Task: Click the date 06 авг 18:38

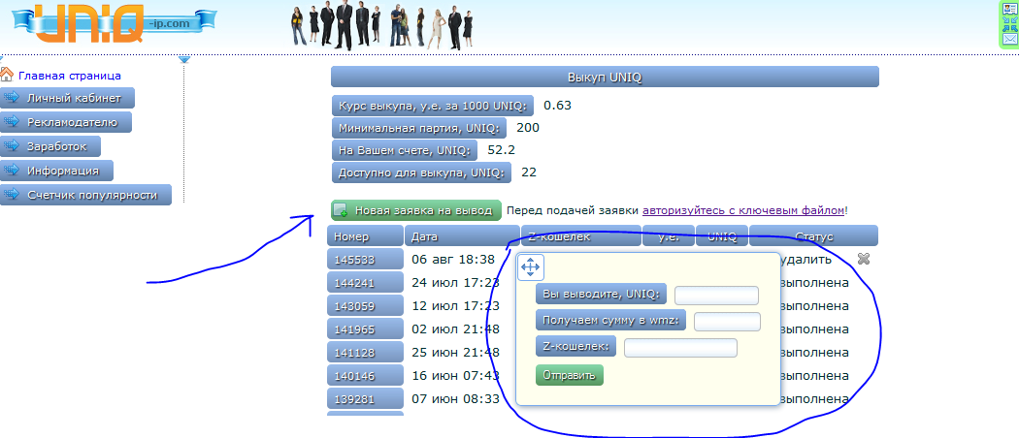Action: click(453, 259)
